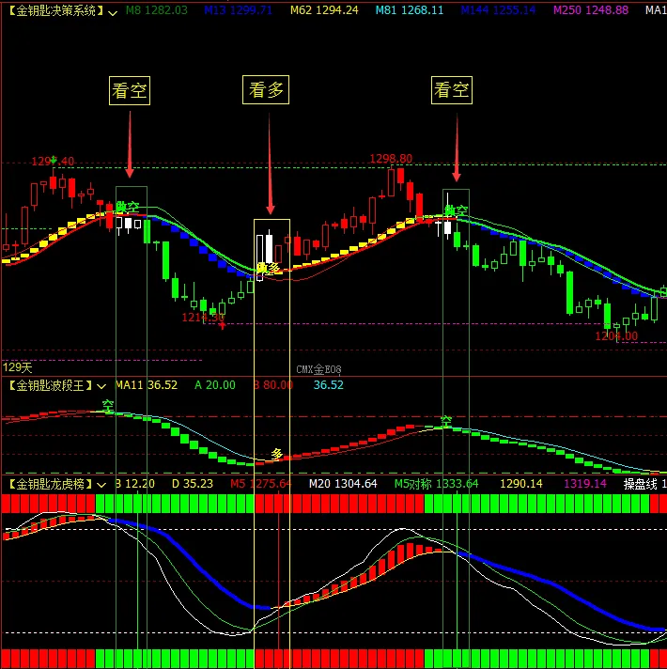Click the 【金钥匙龙虎榜】 indicator title

(x=51, y=484)
